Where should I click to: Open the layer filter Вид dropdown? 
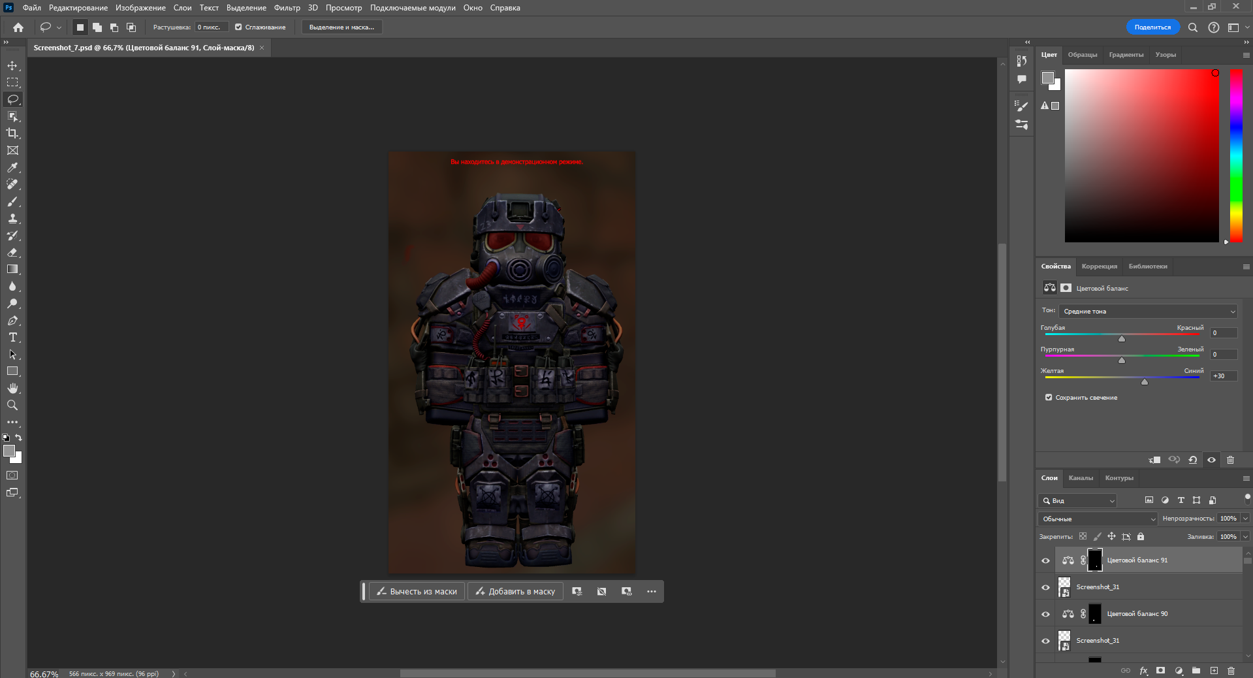click(x=1077, y=500)
